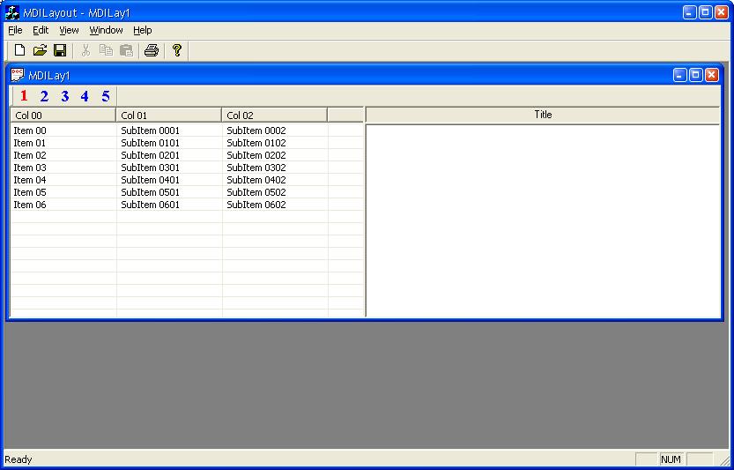Open the File menu

point(16,31)
